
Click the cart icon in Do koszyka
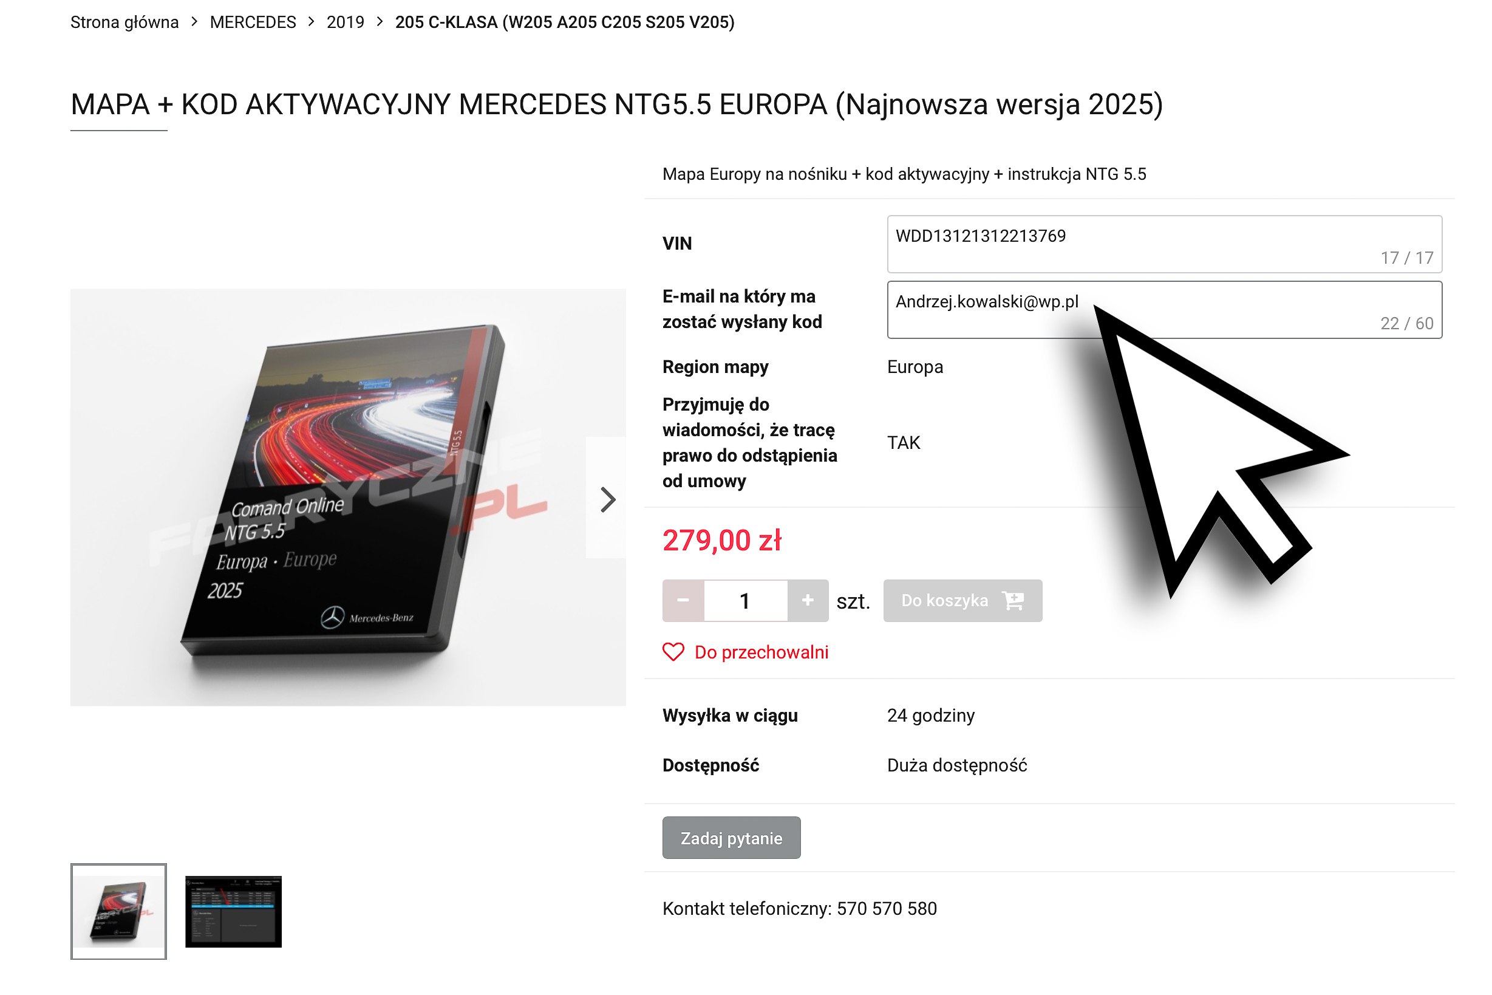pos(1013,600)
